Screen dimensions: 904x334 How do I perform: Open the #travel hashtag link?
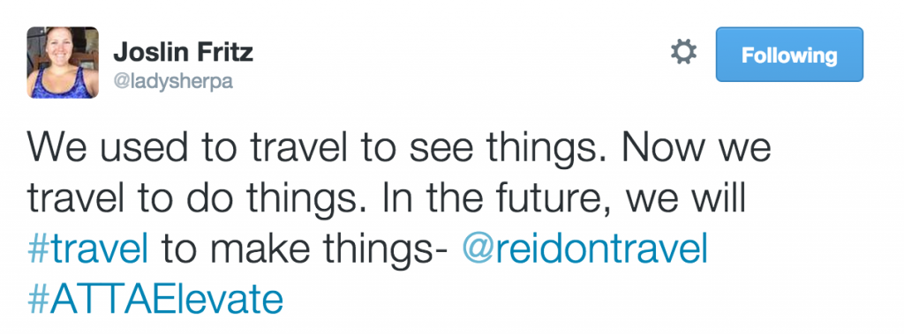point(87,249)
